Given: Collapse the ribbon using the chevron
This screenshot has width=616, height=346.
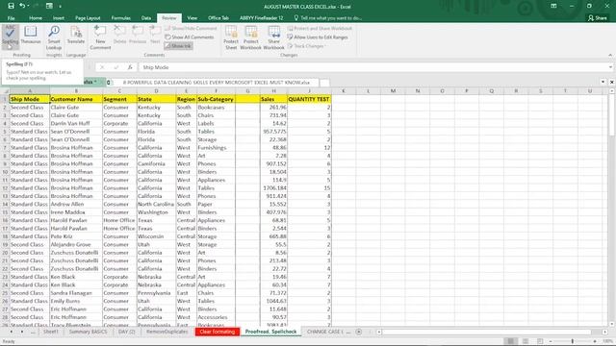Looking at the screenshot, I should (610, 55).
